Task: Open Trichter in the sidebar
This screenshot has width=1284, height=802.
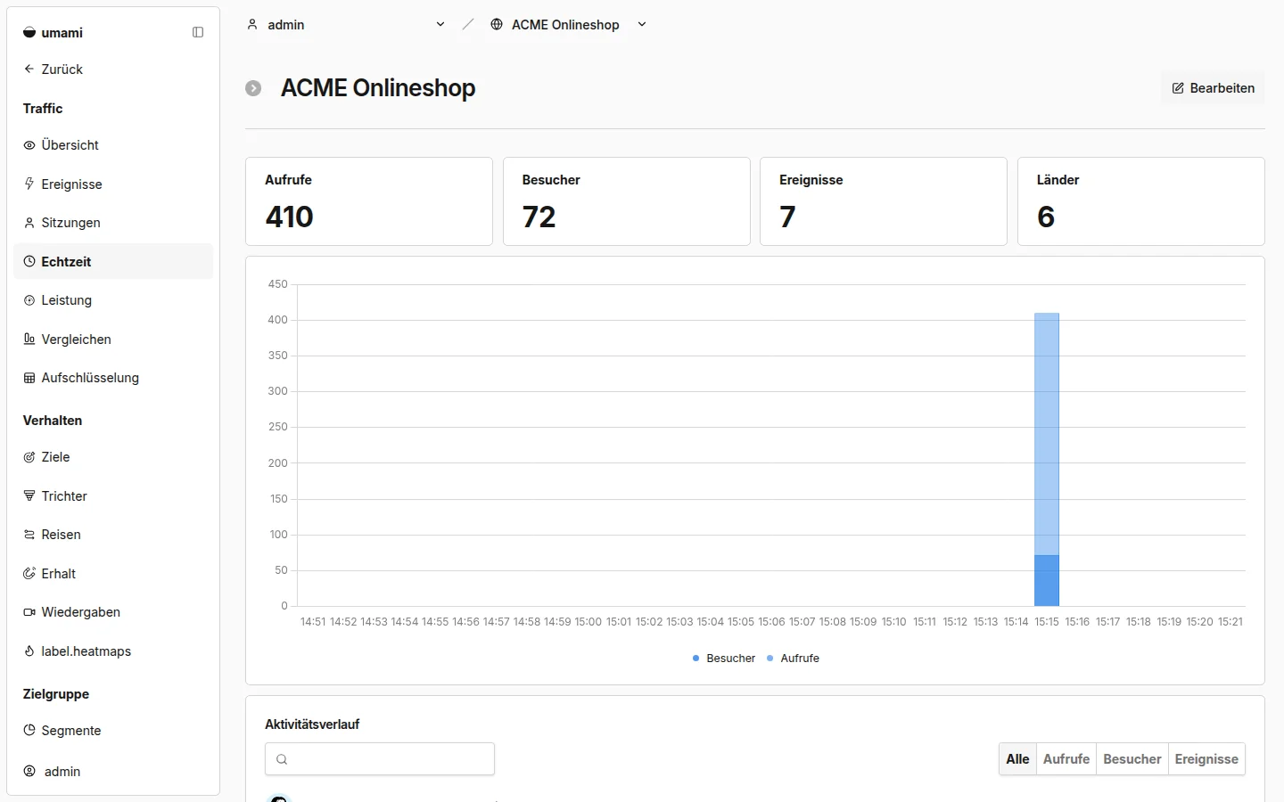Action: (x=113, y=495)
